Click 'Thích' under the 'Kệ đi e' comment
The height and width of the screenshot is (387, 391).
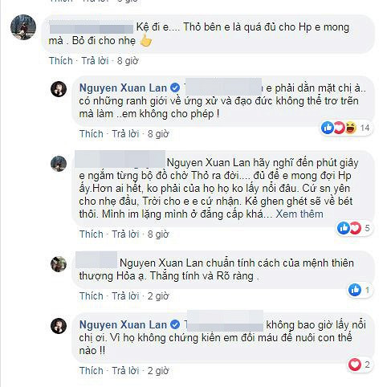pyautogui.click(x=61, y=61)
